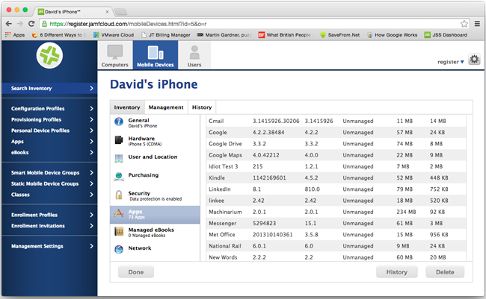Click the Security padlock icon
The image size is (486, 299).
119,195
